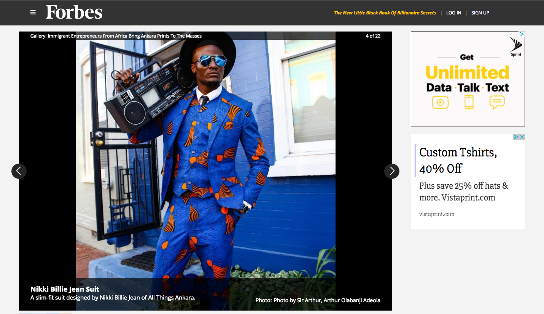Open Billionaire Secrets promo link
Screen dimensions: 544x314
[385, 13]
